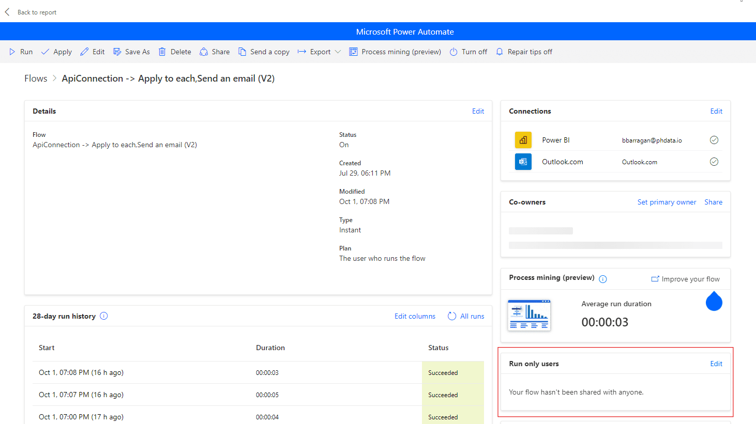Open the process mining chart thumbnail

click(x=529, y=315)
